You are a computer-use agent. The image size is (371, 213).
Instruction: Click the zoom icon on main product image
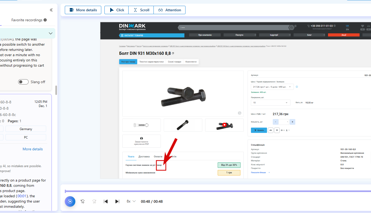pyautogui.click(x=240, y=113)
